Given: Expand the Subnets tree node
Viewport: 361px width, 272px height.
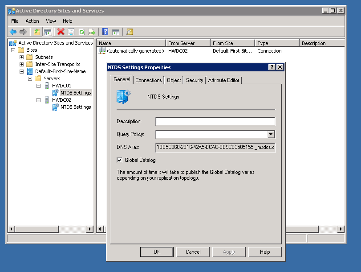Looking at the screenshot, I should pos(21,57).
